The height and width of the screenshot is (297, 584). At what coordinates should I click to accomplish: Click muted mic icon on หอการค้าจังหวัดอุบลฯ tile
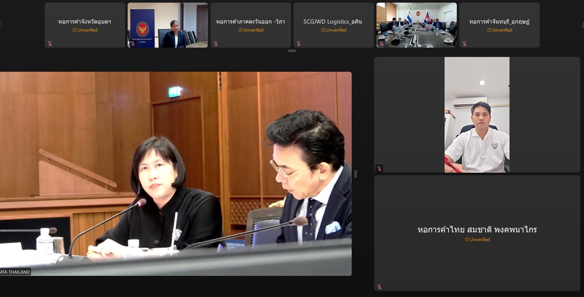pyautogui.click(x=50, y=44)
